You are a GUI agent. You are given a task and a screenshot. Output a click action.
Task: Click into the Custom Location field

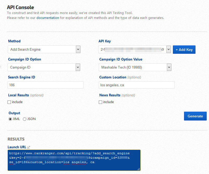click(x=137, y=85)
